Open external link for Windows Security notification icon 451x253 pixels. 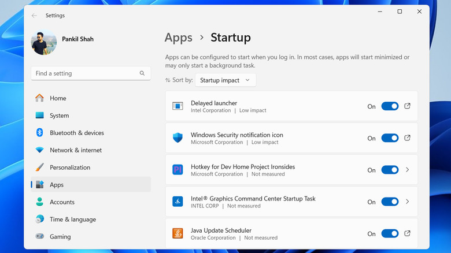pos(407,138)
